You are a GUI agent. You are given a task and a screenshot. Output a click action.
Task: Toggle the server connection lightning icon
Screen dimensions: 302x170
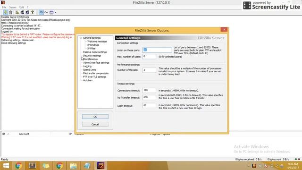point(6,12)
